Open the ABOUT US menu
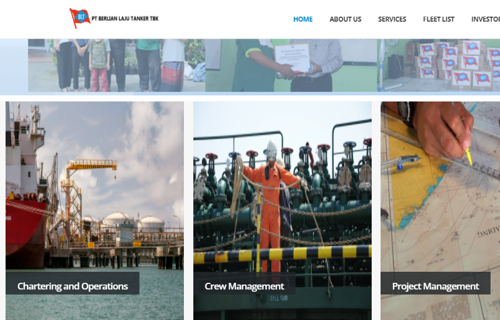 point(345,19)
